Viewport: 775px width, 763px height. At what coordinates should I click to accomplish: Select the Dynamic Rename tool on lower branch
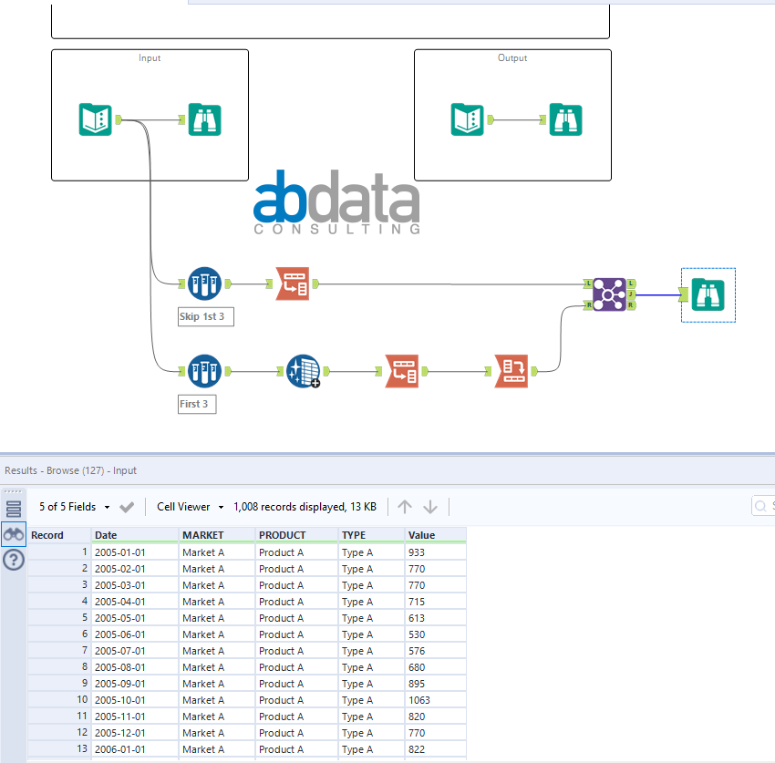click(402, 371)
